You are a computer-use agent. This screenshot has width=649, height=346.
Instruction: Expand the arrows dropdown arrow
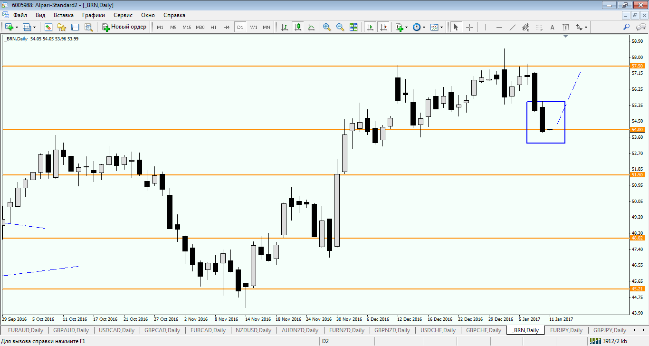(x=586, y=27)
